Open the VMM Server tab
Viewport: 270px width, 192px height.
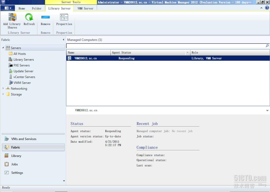pyautogui.click(x=85, y=8)
